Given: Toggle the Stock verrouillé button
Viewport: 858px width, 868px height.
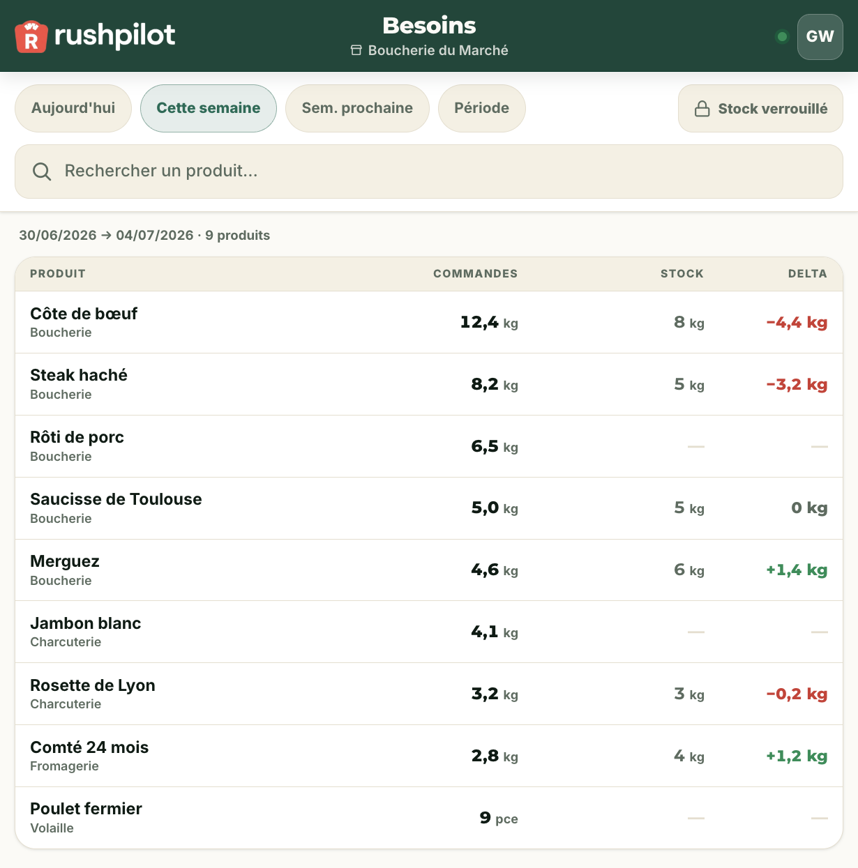Looking at the screenshot, I should point(760,108).
